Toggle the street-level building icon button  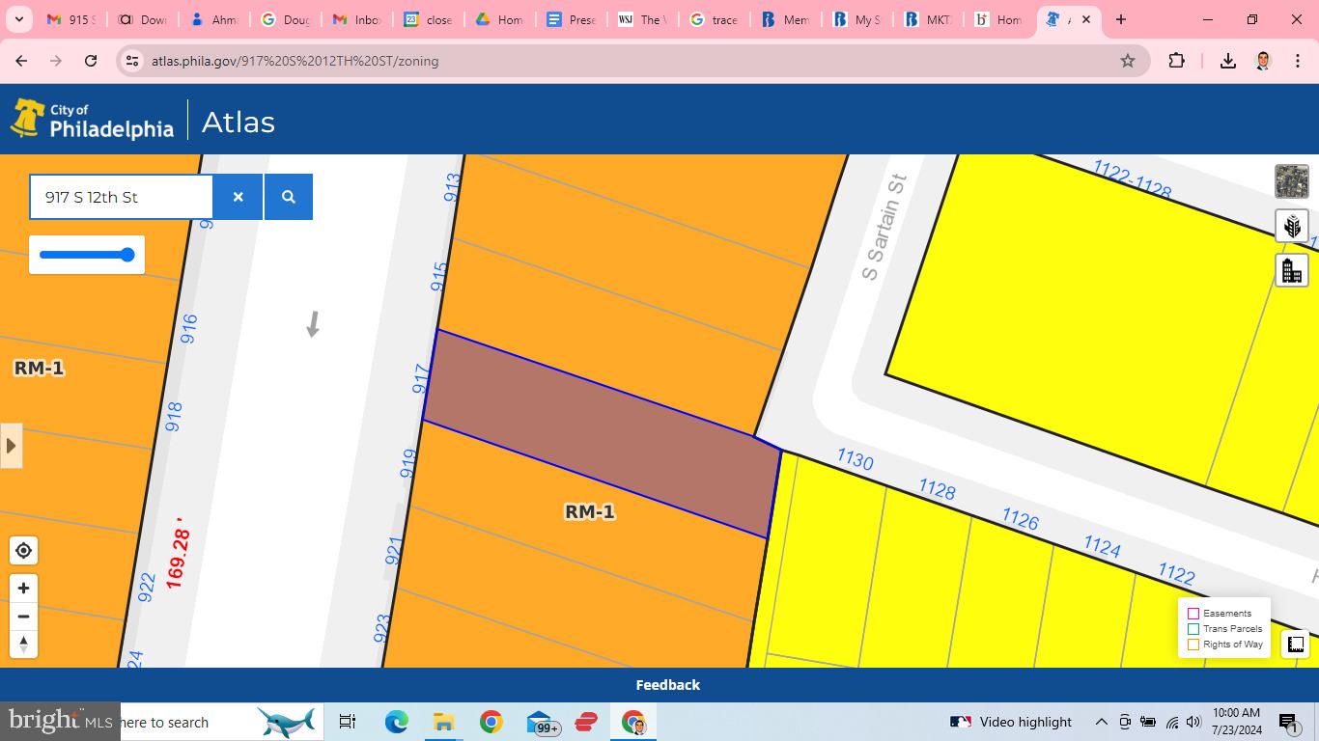1291,270
